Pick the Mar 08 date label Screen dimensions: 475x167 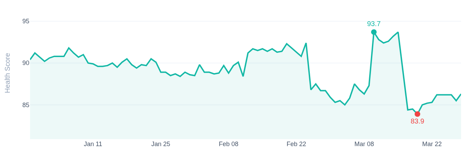tap(364, 144)
